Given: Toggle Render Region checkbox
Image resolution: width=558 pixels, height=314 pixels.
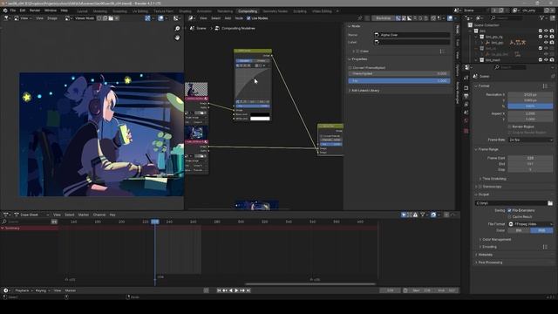Looking at the screenshot, I should point(509,126).
